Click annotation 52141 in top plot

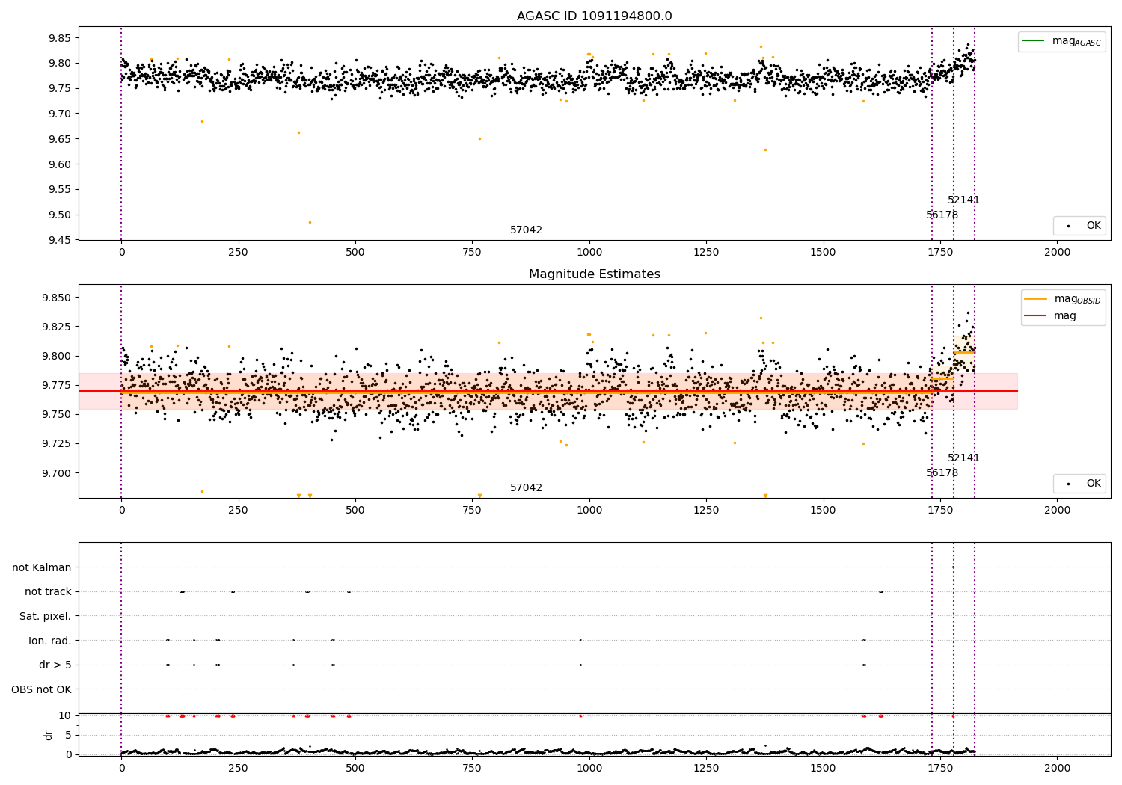(963, 200)
